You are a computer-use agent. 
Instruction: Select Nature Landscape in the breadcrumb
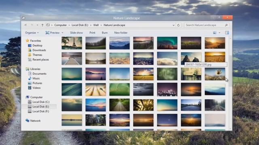pos(114,25)
